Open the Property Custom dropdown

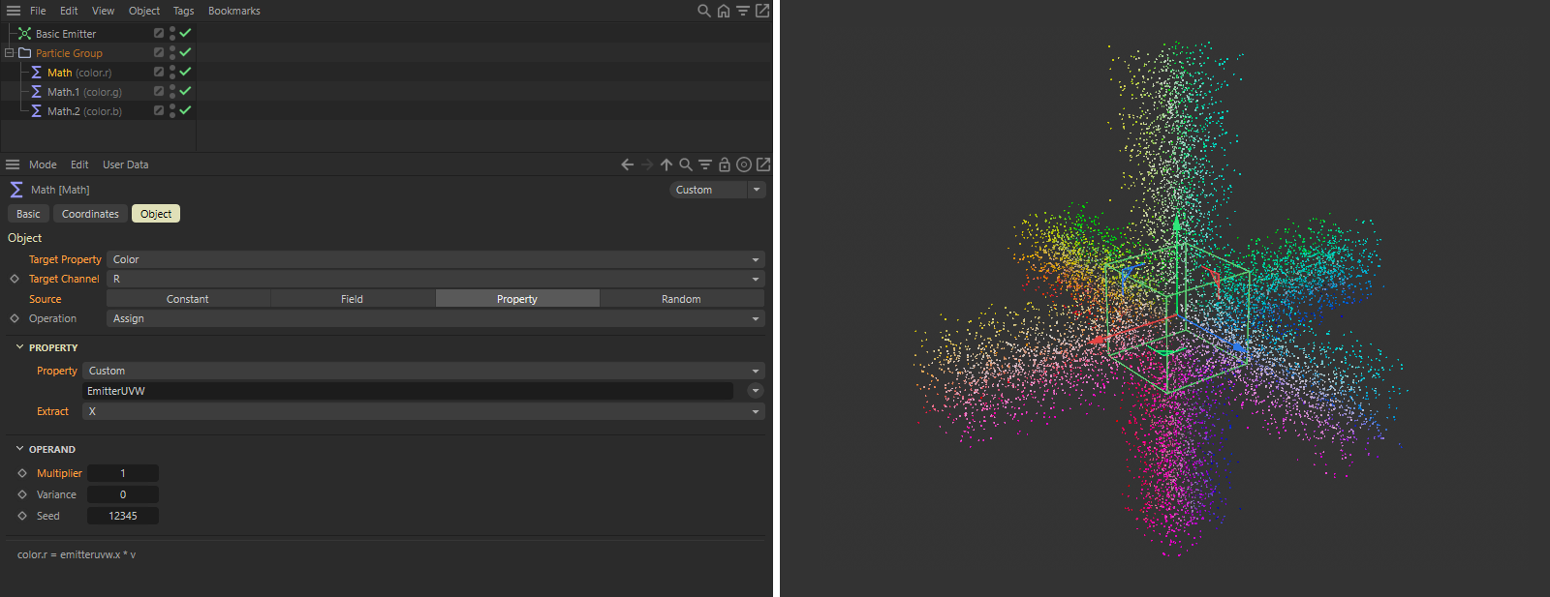[423, 371]
